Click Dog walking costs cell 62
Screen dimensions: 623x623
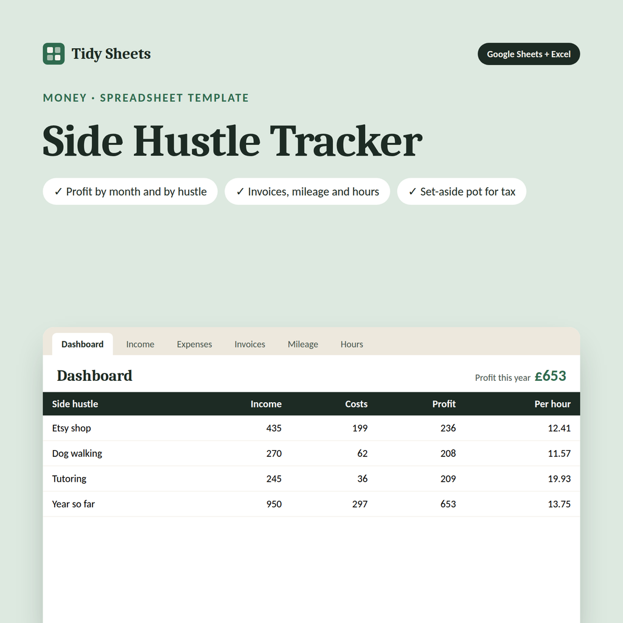[363, 453]
